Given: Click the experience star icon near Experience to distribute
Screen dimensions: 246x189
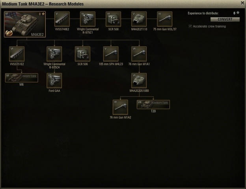Looking at the screenshot, I should tap(238, 13).
